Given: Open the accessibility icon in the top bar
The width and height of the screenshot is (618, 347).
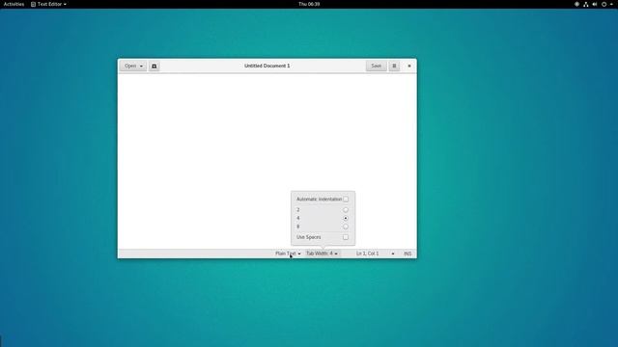Looking at the screenshot, I should click(576, 4).
